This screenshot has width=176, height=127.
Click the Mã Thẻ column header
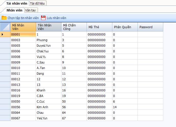click(99, 27)
